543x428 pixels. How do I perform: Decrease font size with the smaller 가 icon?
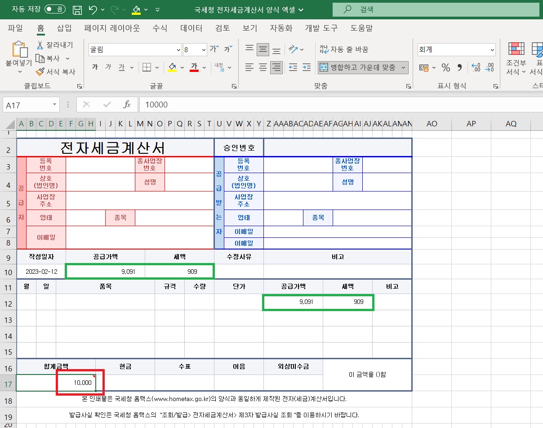228,49
